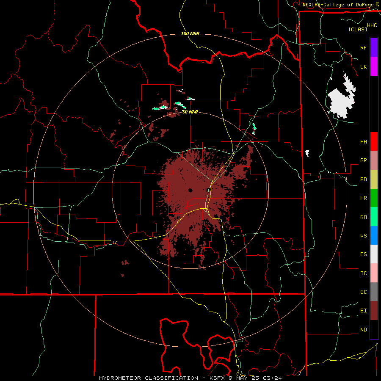Click the 'RF' legend label

pos(364,47)
